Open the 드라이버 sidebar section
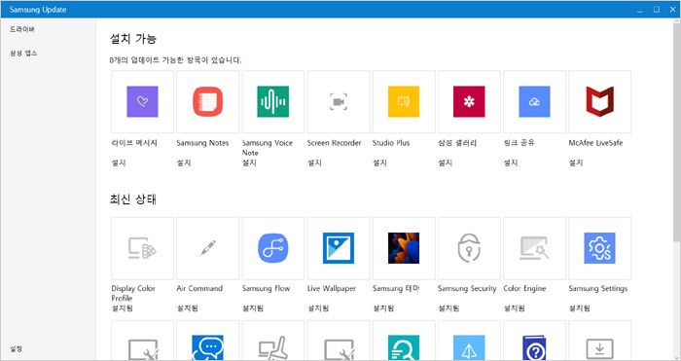 pyautogui.click(x=22, y=29)
